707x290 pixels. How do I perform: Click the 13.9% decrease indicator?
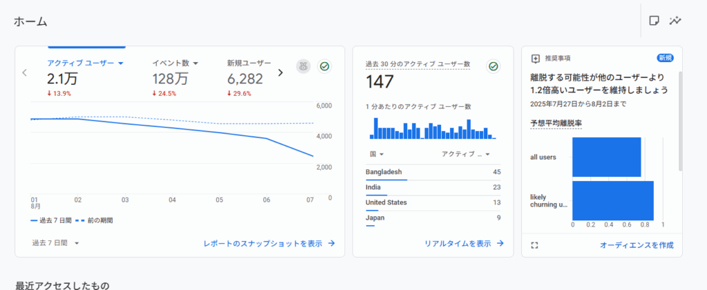coord(59,94)
